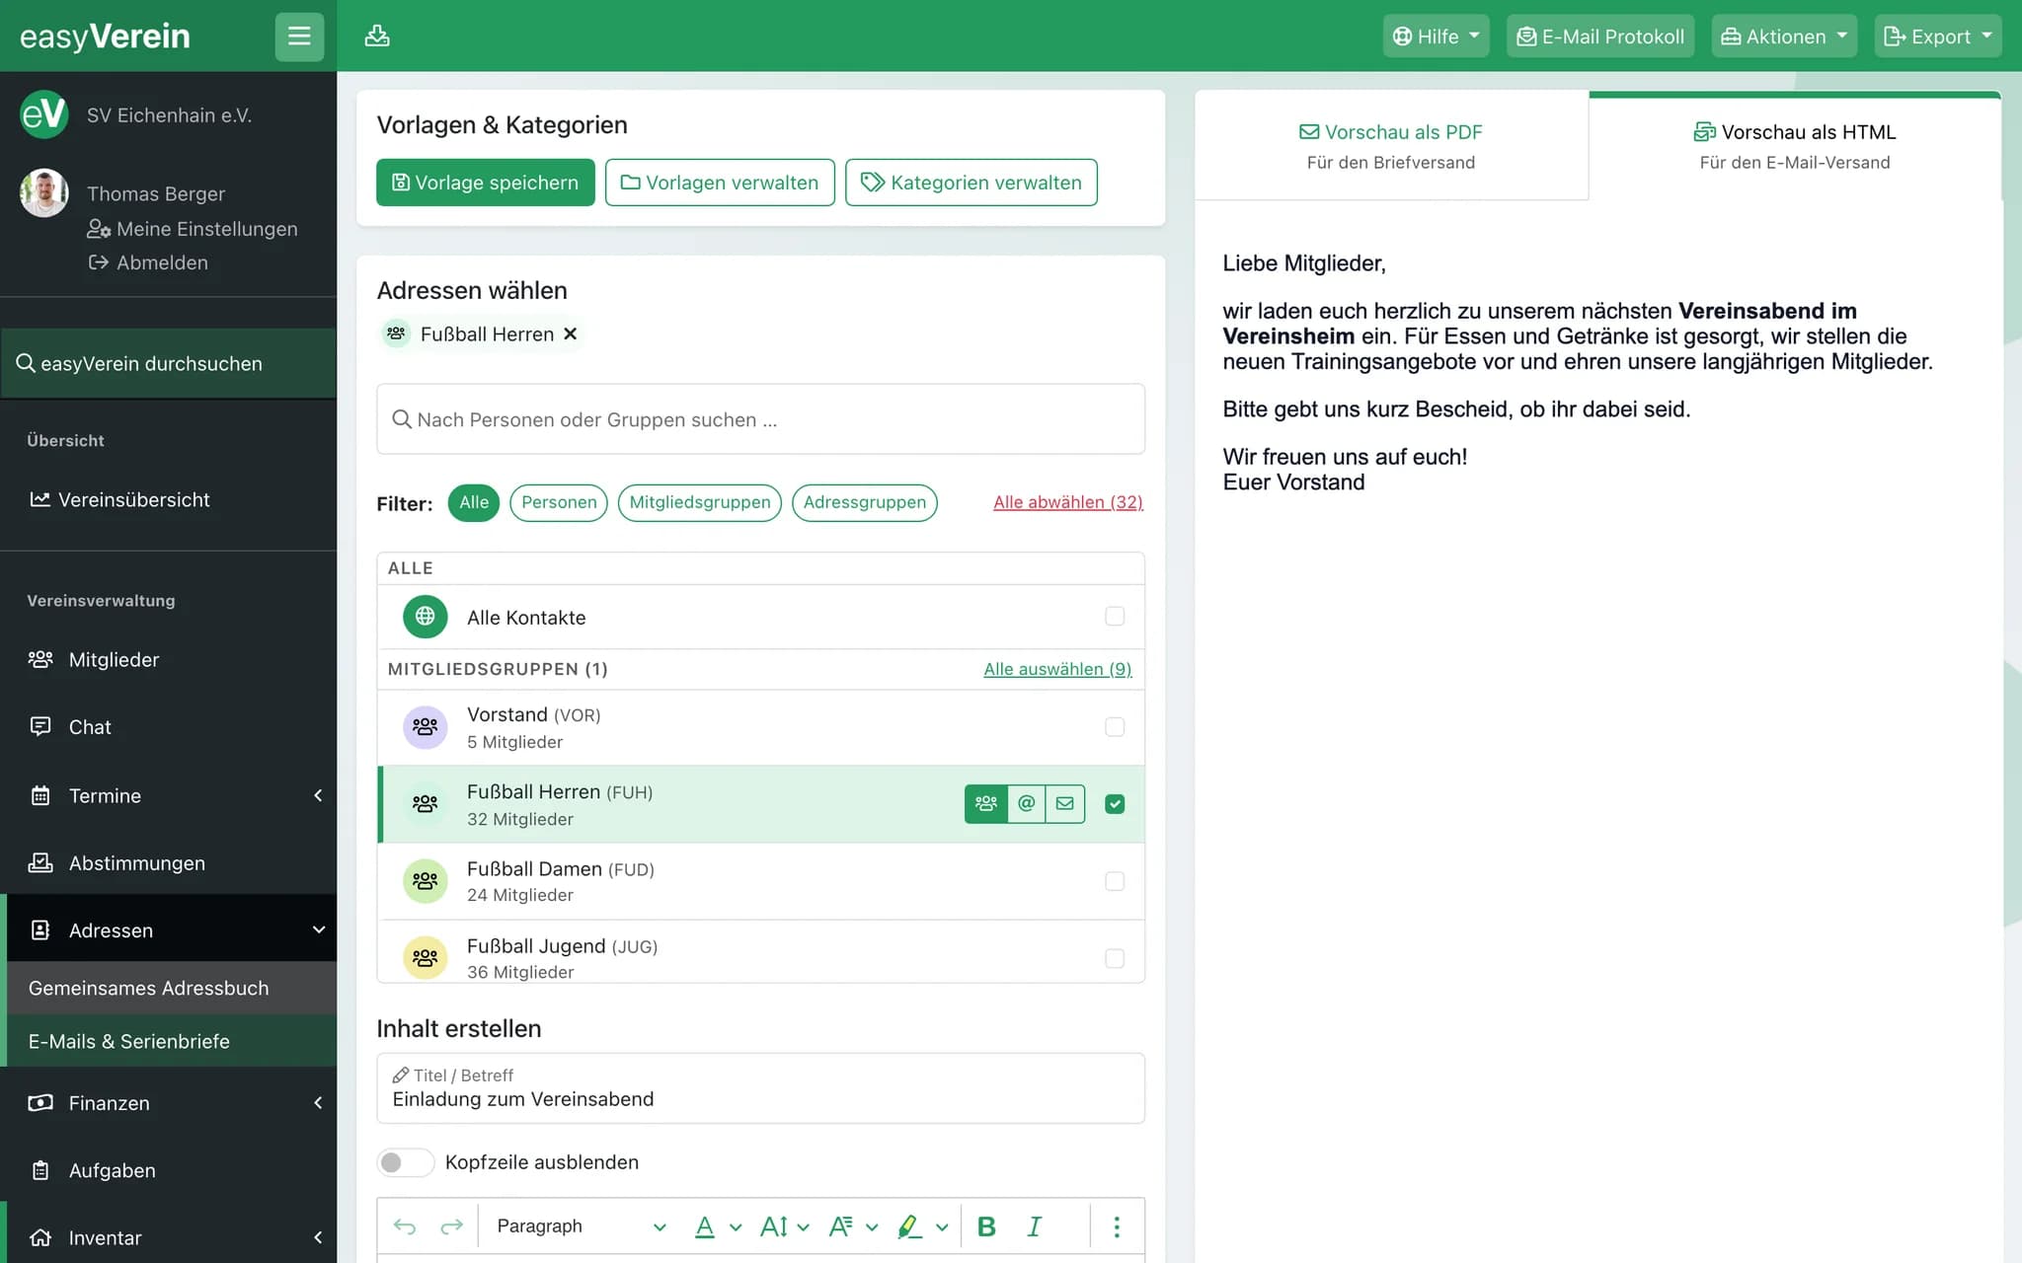Click the Thomas Berger profile picture

(x=44, y=192)
